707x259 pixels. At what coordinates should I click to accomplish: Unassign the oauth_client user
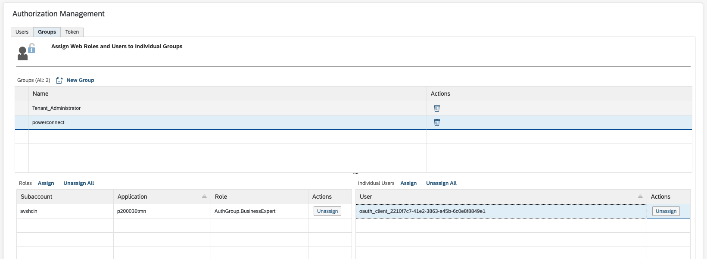pyautogui.click(x=666, y=211)
